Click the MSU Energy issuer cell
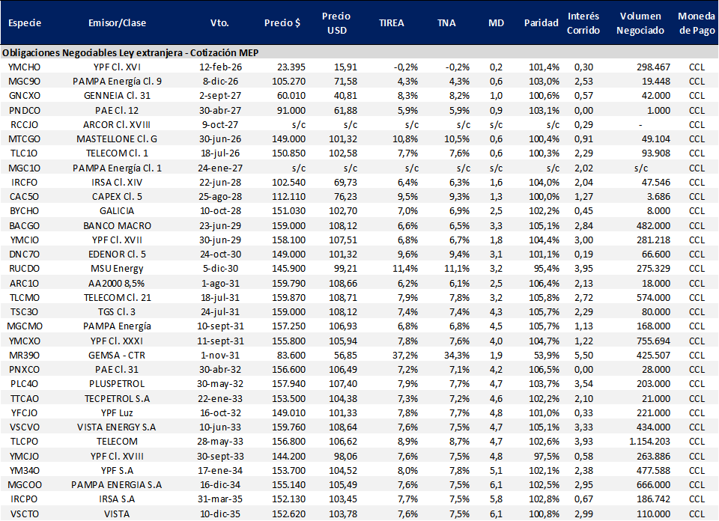 point(117,268)
